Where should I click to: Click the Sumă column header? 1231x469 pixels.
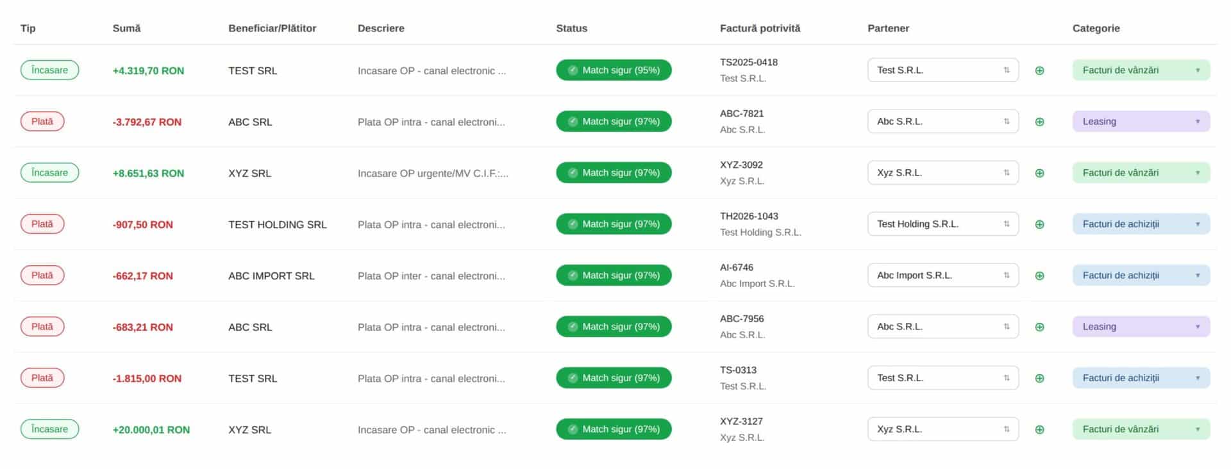click(x=126, y=28)
